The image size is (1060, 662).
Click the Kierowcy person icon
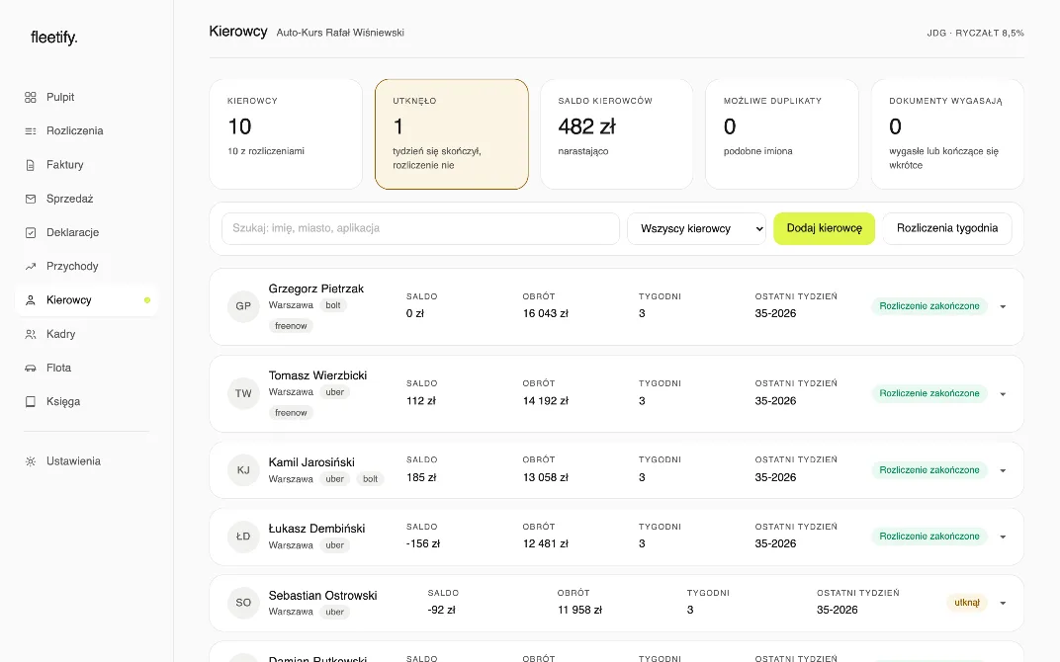[31, 300]
